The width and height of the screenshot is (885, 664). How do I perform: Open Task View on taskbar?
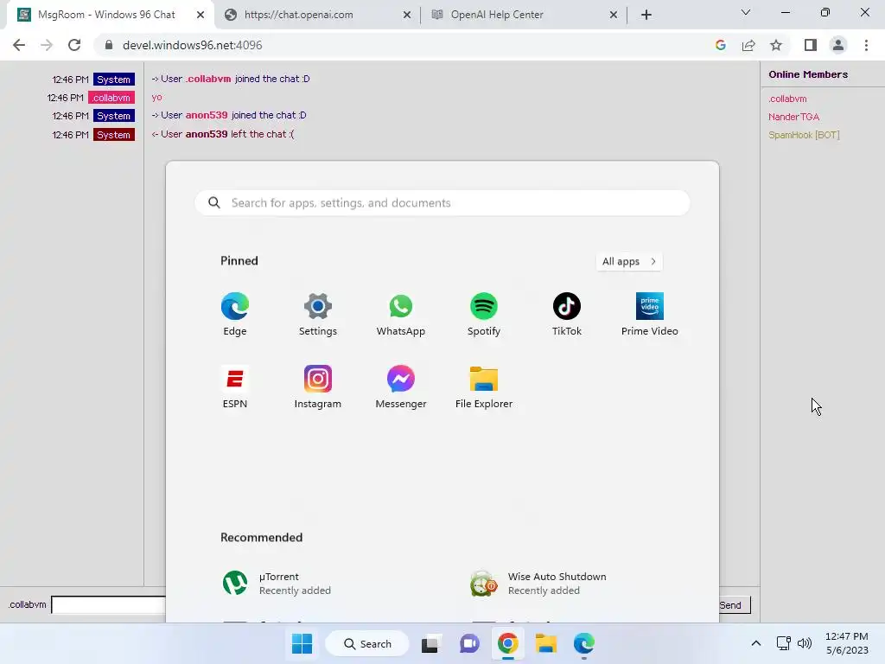(430, 643)
